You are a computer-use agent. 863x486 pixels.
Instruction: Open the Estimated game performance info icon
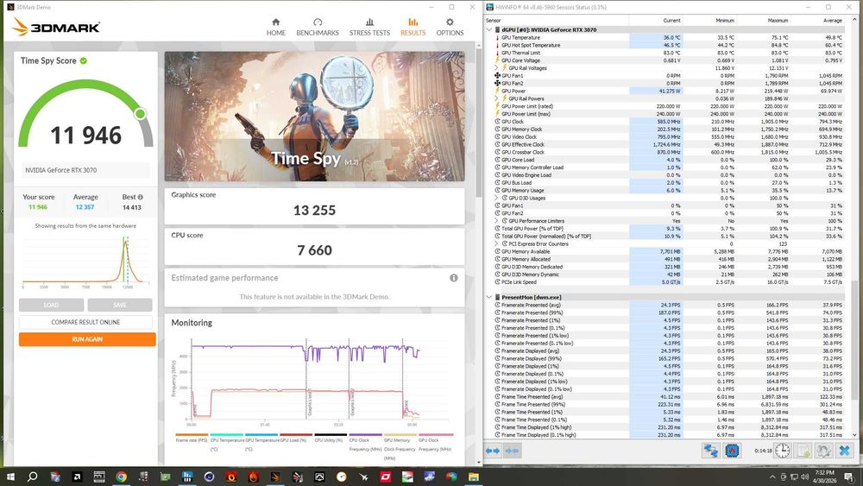click(454, 278)
